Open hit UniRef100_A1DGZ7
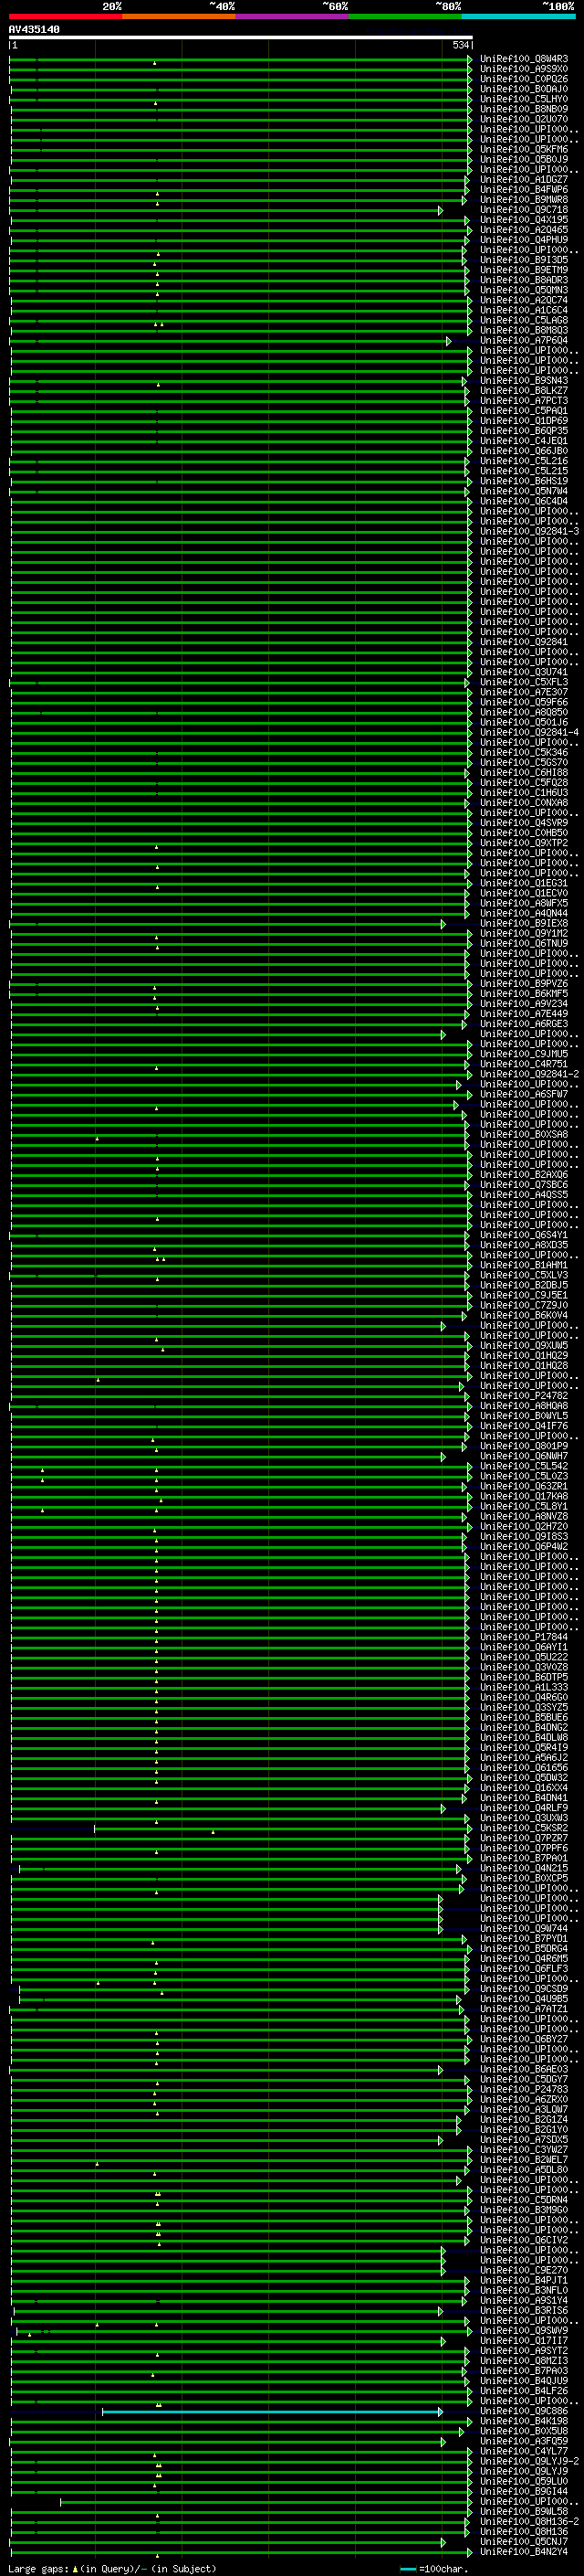The width and height of the screenshot is (584, 2576). tap(524, 180)
